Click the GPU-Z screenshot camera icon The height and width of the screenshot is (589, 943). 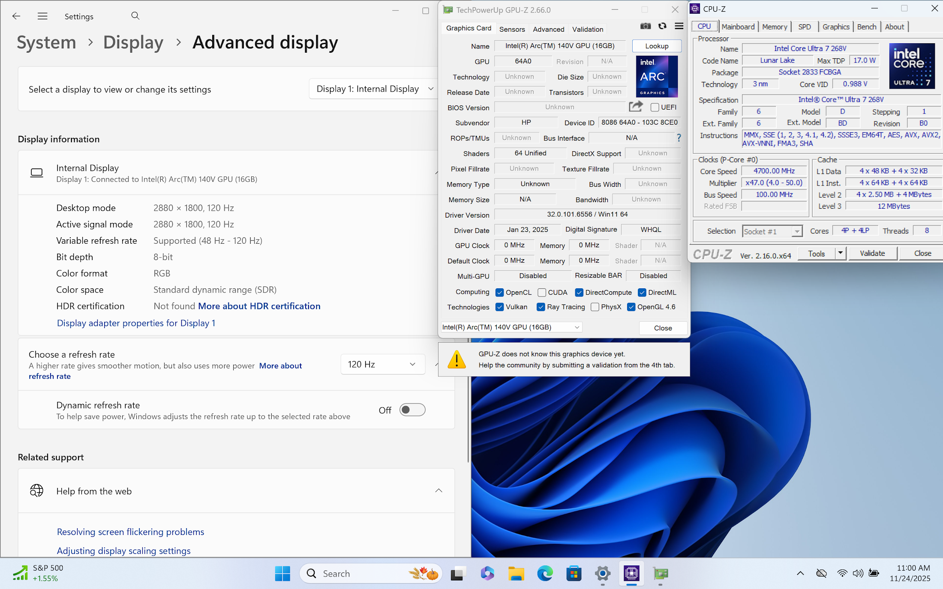pos(646,27)
